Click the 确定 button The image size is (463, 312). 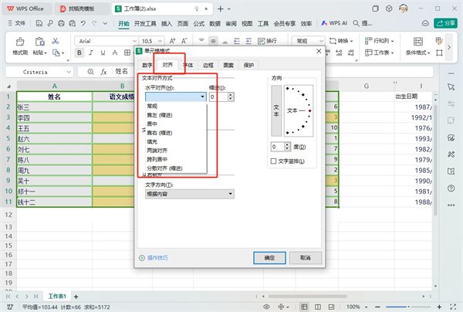(269, 257)
